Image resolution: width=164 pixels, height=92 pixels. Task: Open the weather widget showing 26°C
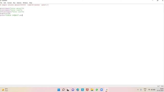(x=5, y=90)
